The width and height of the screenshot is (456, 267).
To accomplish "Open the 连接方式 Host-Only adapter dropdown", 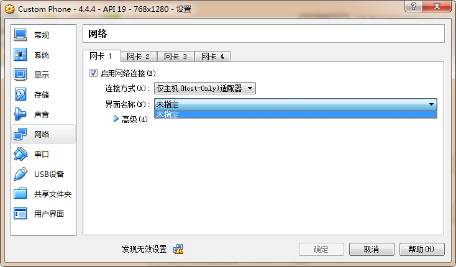I will coord(205,88).
